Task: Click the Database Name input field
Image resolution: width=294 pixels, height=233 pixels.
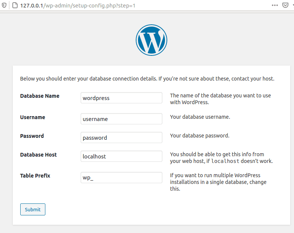Action: 121,98
